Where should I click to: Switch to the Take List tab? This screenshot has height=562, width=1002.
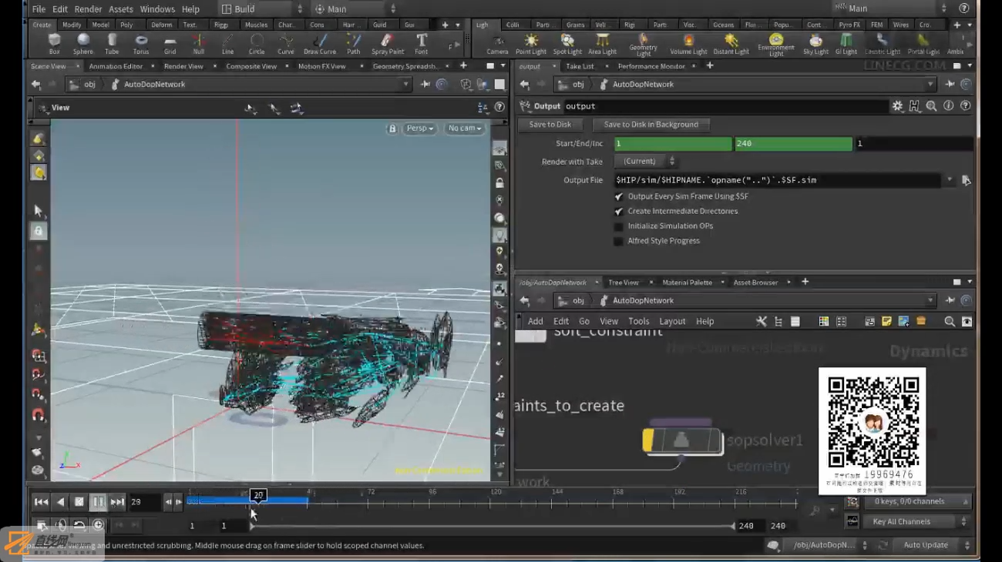[x=580, y=67]
